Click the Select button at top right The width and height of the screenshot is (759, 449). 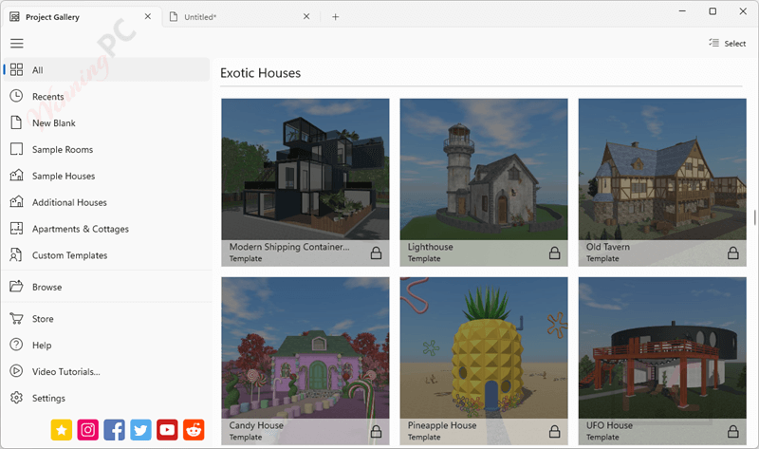coord(728,44)
